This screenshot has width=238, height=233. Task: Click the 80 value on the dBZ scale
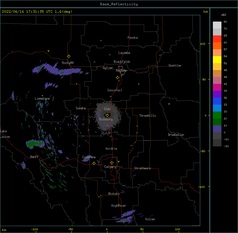(x=225, y=22)
